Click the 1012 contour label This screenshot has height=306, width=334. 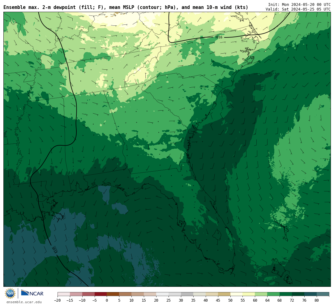54,250
